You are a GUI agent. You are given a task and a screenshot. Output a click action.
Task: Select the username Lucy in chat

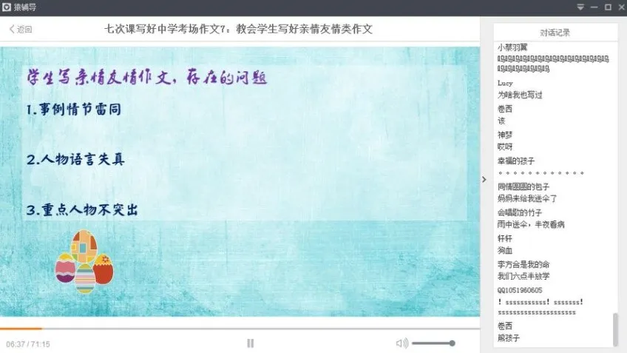505,83
